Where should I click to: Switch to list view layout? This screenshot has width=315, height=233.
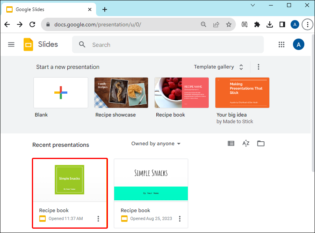pos(231,143)
